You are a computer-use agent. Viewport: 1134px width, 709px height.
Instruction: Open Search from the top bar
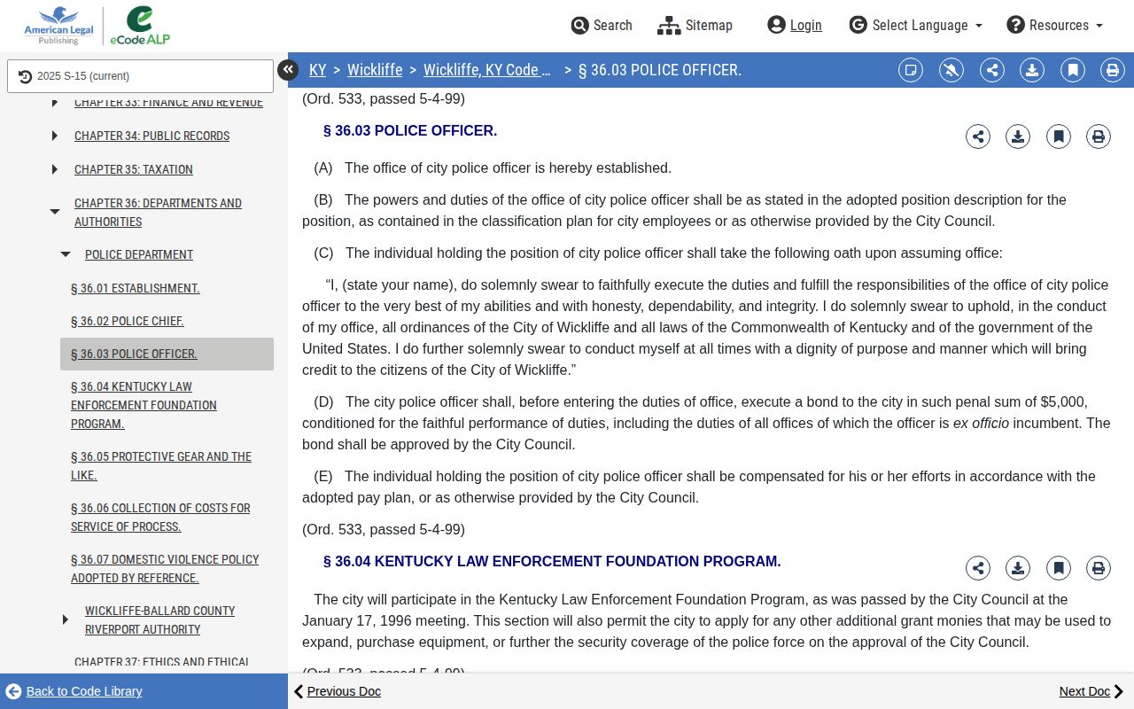click(x=602, y=25)
